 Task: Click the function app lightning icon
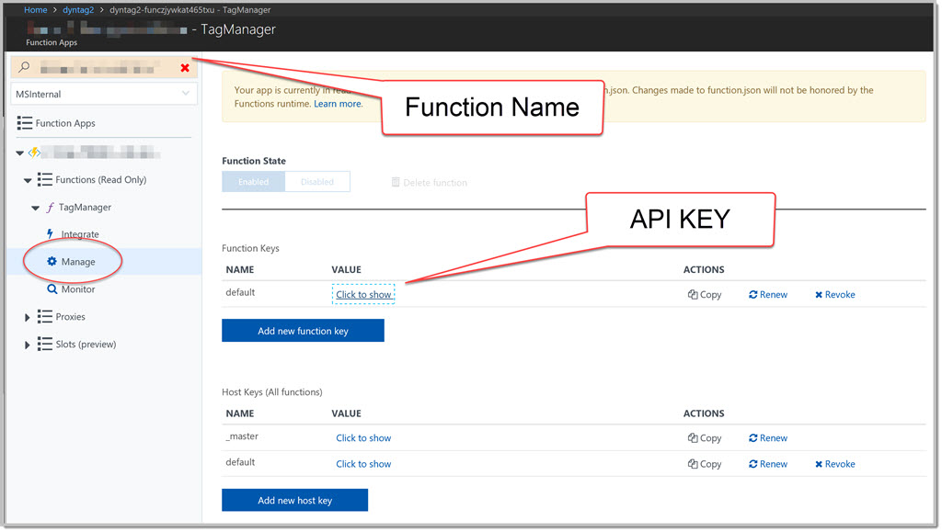34,153
